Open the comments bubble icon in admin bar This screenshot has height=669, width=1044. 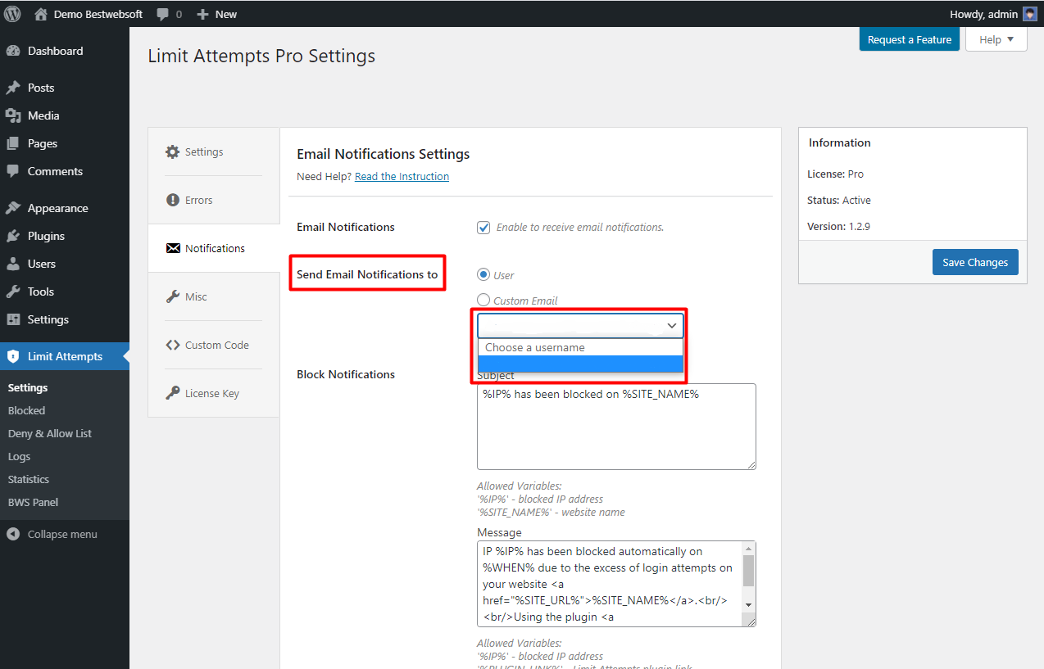[163, 14]
